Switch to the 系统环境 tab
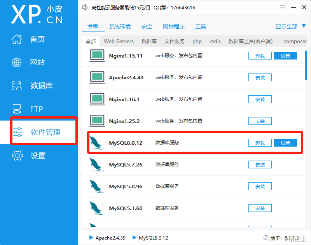Image resolution: width=311 pixels, height=245 pixels. pyautogui.click(x=120, y=26)
